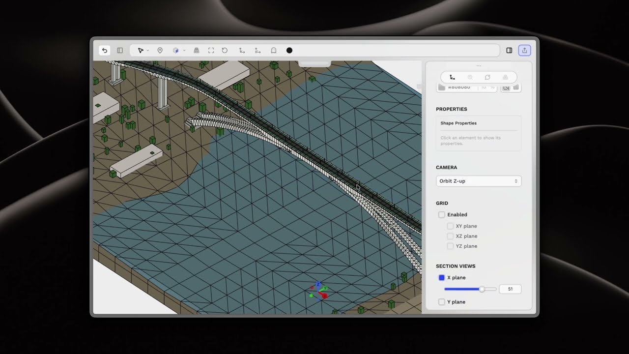The image size is (629, 354).
Task: Click the "CAMERA" section heading
Action: pyautogui.click(x=446, y=168)
